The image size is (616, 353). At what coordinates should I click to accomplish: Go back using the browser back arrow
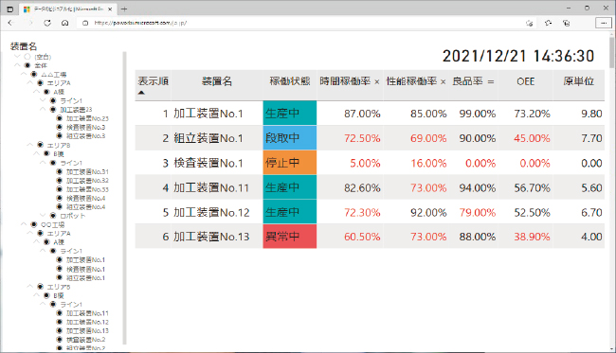(x=10, y=23)
